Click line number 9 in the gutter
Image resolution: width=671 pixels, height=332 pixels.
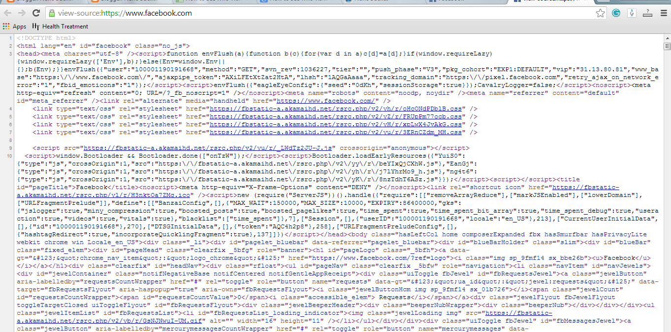coord(11,148)
